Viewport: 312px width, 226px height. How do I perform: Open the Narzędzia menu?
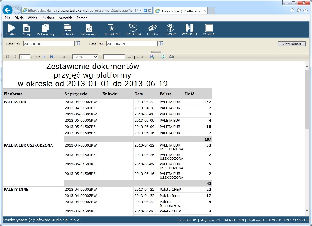65,18
